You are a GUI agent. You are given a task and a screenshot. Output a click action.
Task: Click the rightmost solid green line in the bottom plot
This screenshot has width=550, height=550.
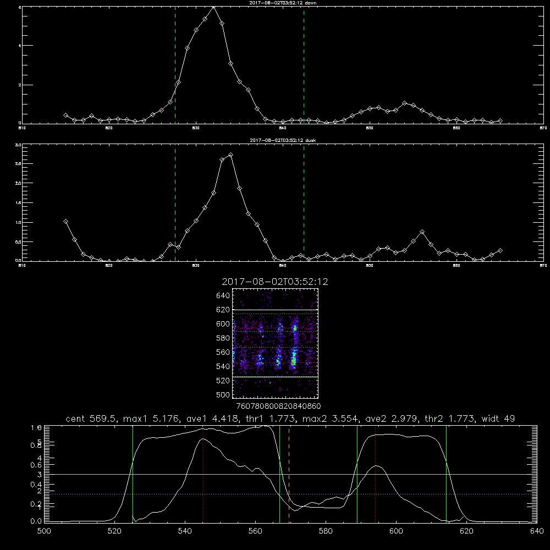click(446, 474)
